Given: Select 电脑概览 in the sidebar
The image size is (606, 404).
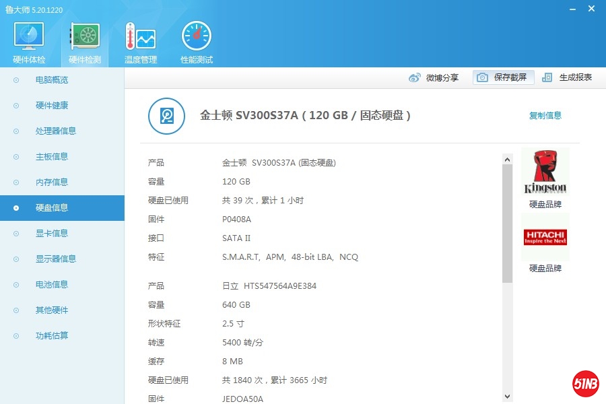Looking at the screenshot, I should click(62, 80).
